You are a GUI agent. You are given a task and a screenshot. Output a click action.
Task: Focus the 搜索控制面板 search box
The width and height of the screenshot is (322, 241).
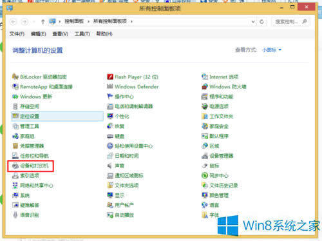coord(291,22)
